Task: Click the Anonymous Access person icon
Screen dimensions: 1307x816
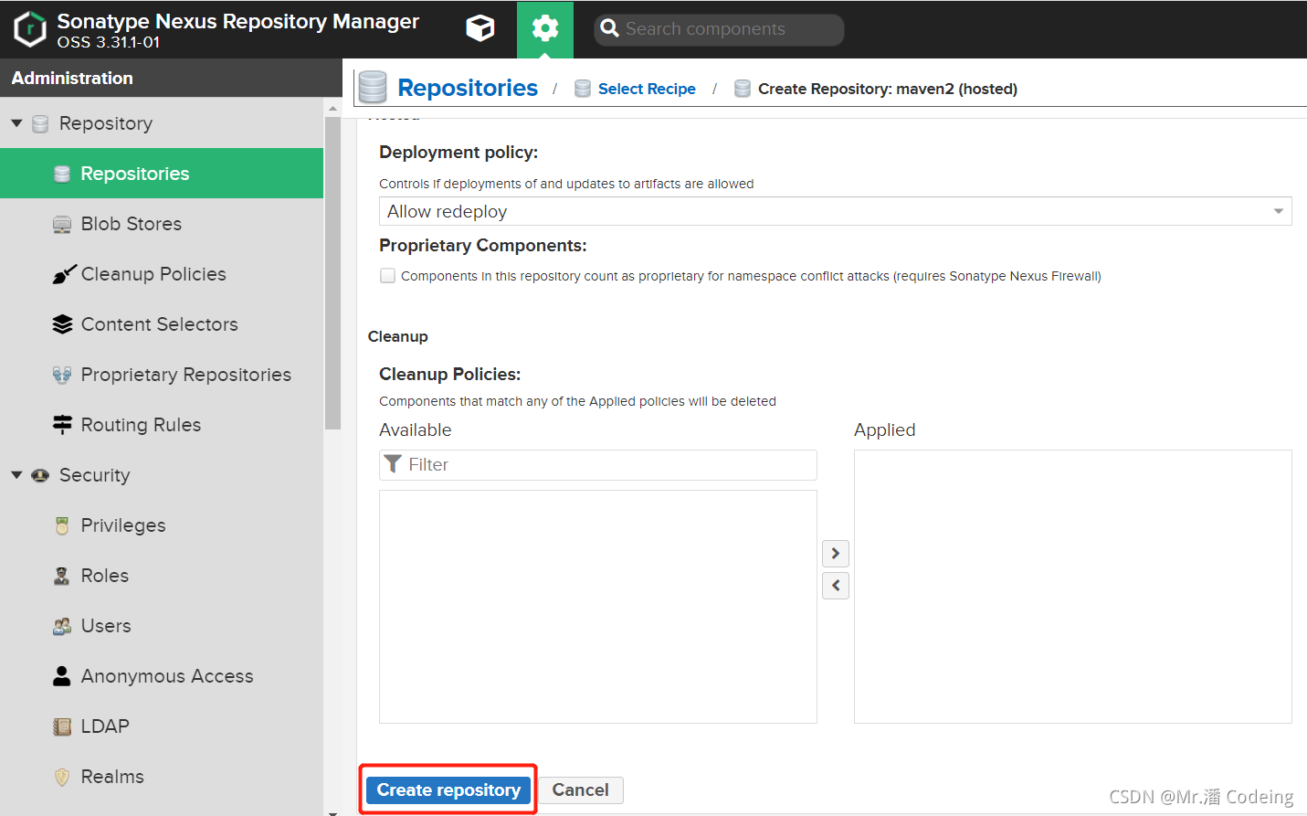Action: [62, 676]
